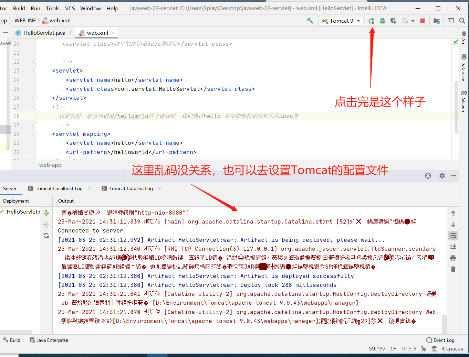Collapse the servlet tag fold on line 13
This screenshot has height=357, width=469.
pos(35,71)
